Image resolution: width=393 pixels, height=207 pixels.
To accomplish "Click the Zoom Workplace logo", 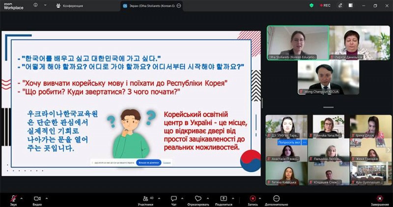I will coord(14,6).
